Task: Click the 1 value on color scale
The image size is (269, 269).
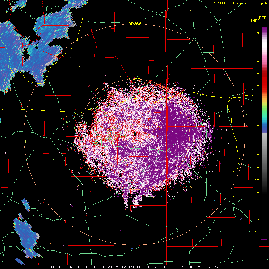Action: coord(258,113)
